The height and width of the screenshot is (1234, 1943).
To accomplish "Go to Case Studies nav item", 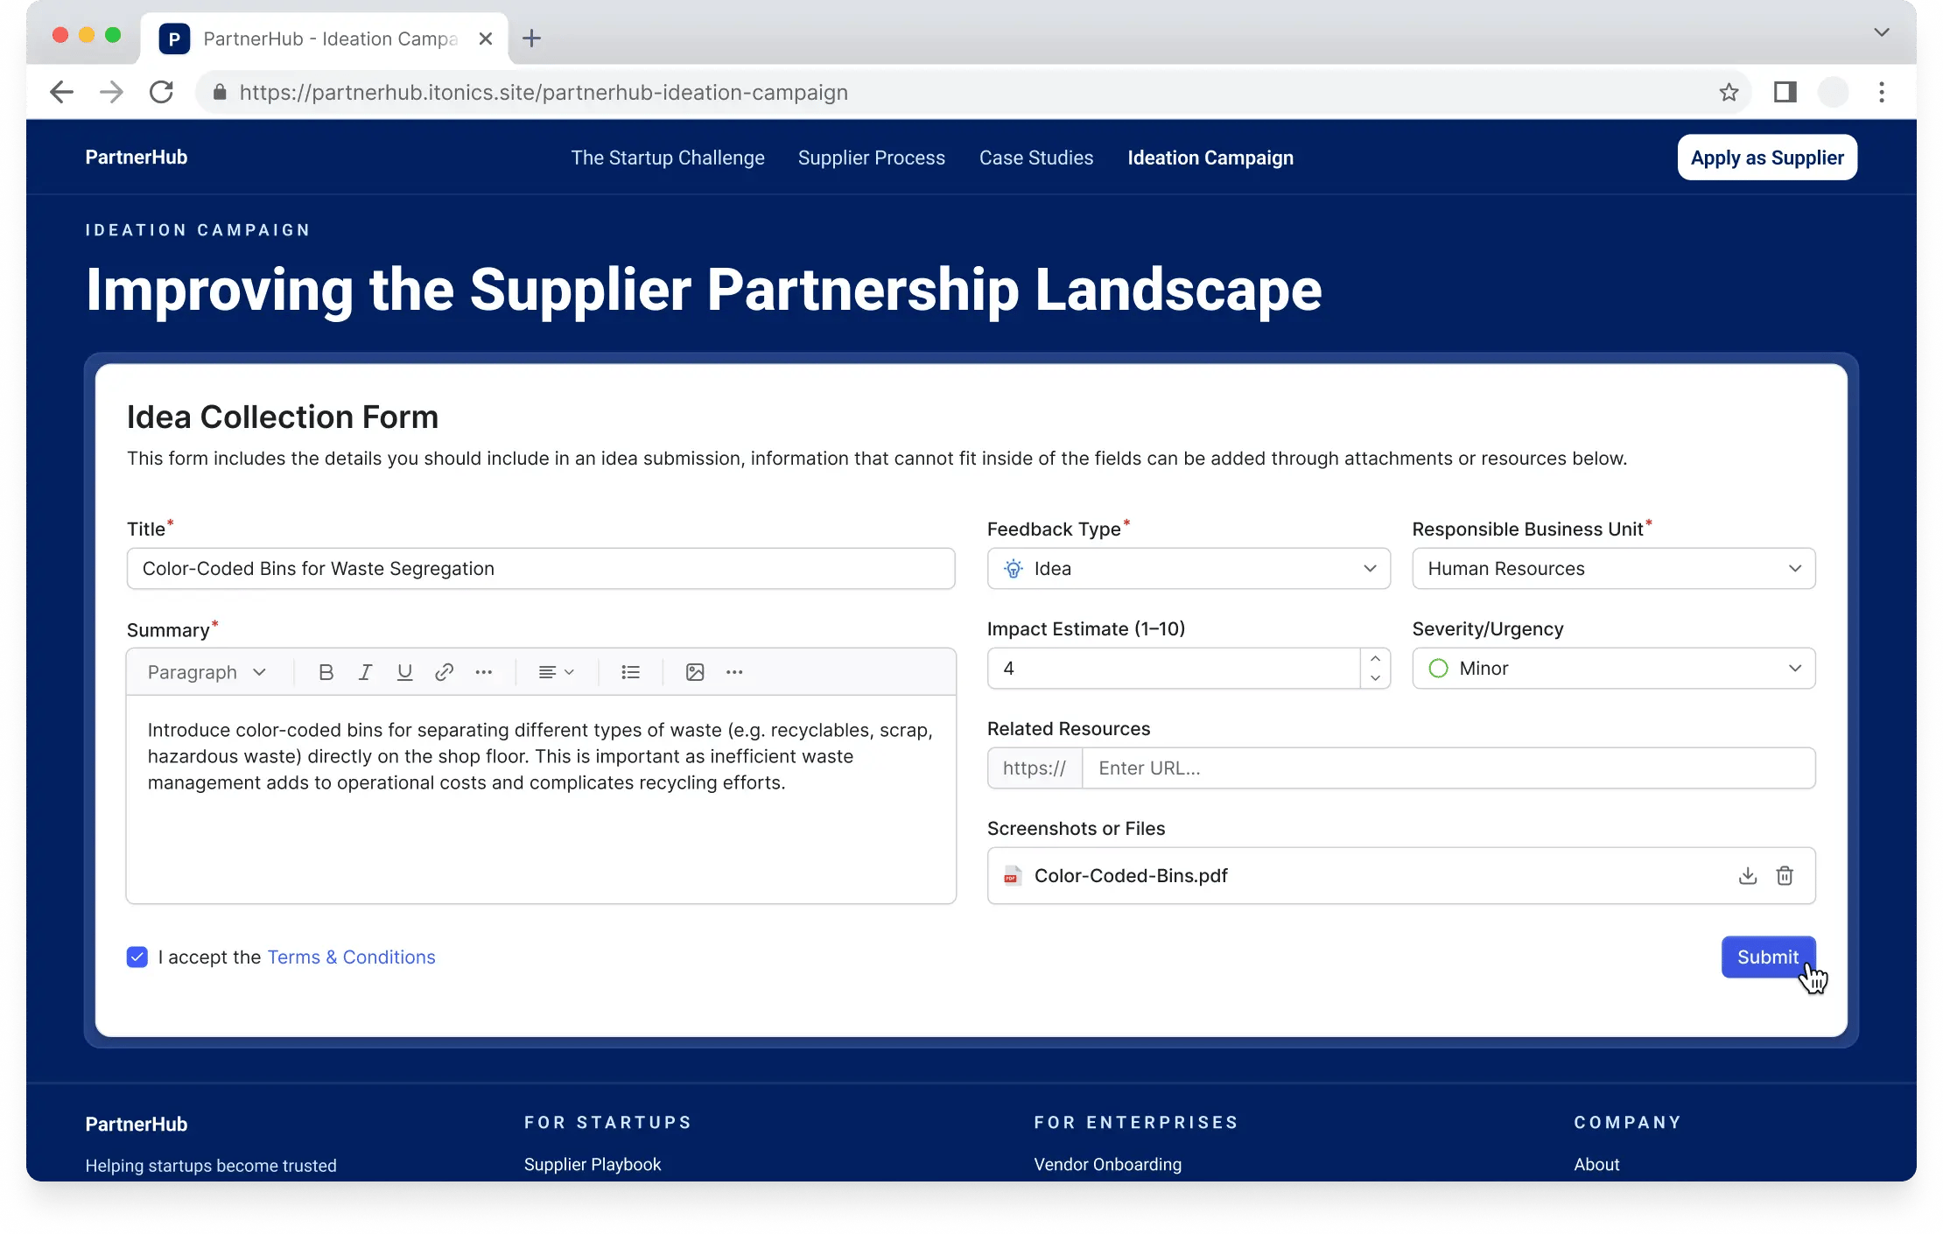I will [1035, 158].
